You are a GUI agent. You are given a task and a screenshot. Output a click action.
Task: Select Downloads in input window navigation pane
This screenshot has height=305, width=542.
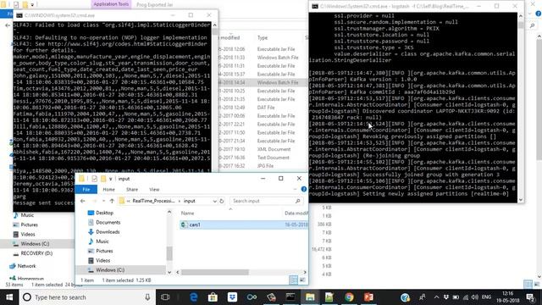[x=108, y=231]
